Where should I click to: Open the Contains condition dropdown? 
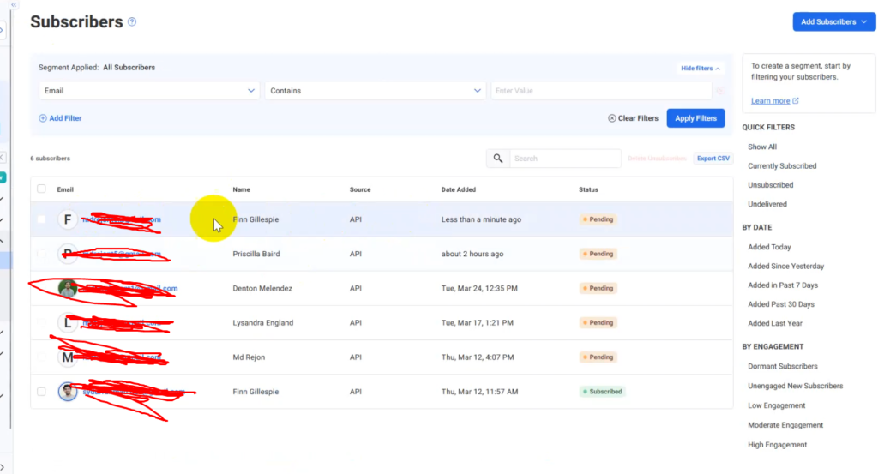pyautogui.click(x=376, y=91)
